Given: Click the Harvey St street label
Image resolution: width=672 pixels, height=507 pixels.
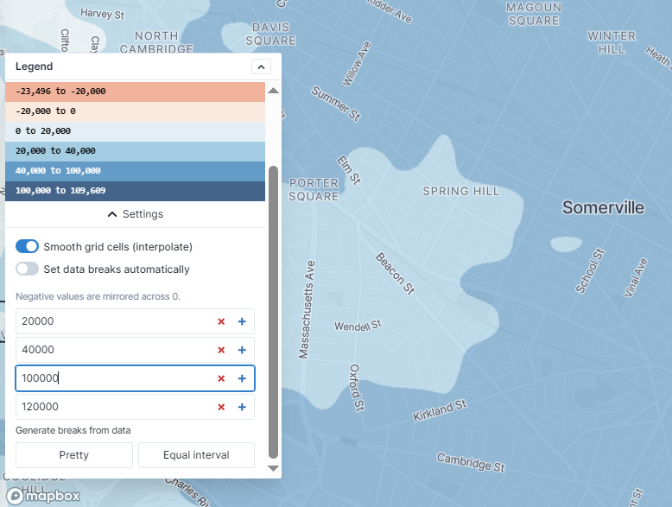Looking at the screenshot, I should click(x=103, y=14).
